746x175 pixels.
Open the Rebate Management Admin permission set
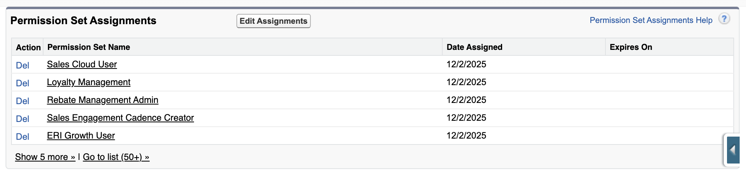point(103,100)
